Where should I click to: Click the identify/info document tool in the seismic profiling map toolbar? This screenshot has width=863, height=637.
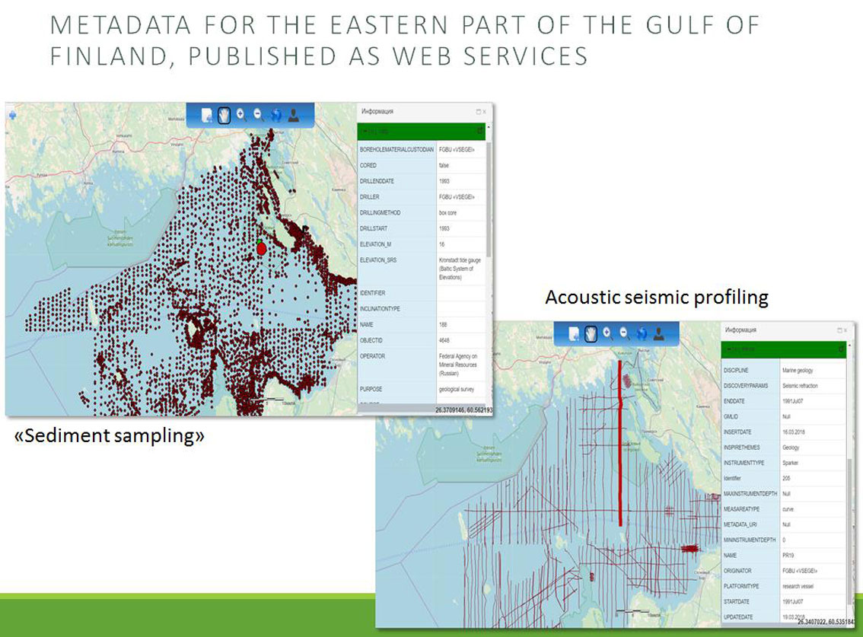574,333
